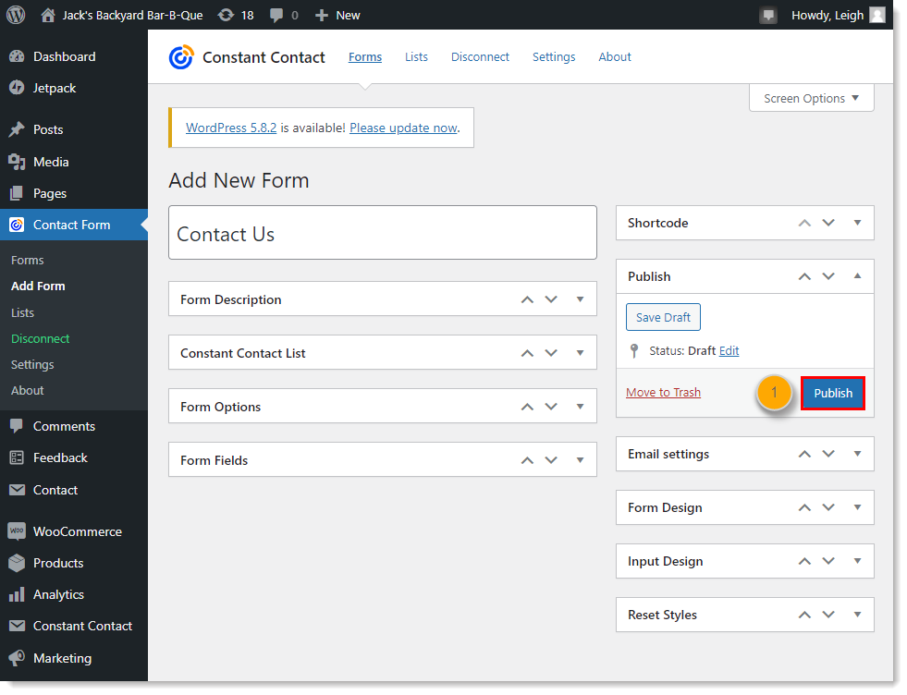Viewport: 907px width, 695px height.
Task: Open Lists in the sidebar submenu
Action: 22,312
